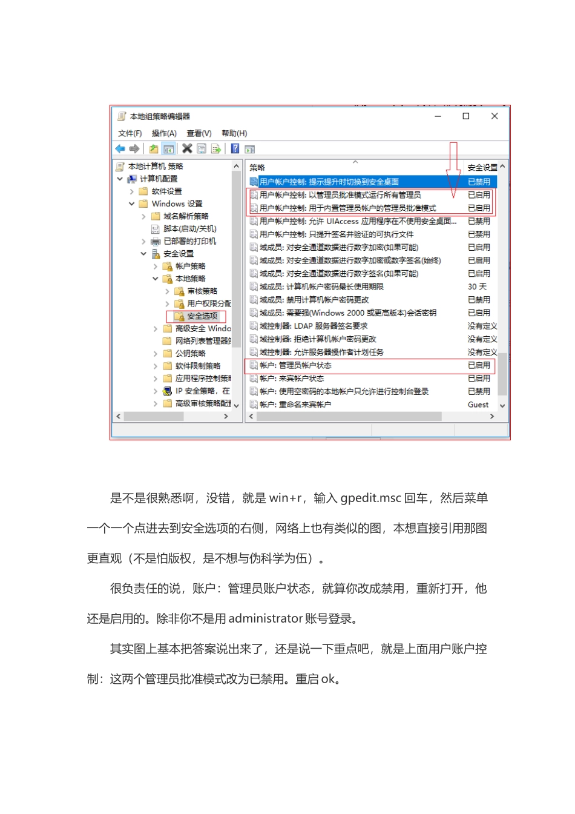Expand the 公钥策略 node arrow
This screenshot has height=814, width=575.
point(156,353)
